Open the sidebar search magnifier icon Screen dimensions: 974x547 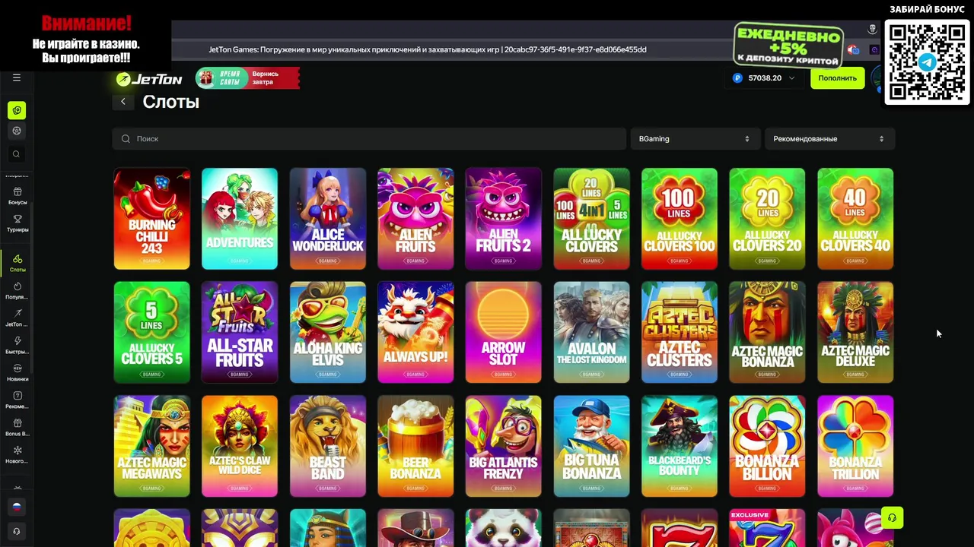tap(17, 154)
